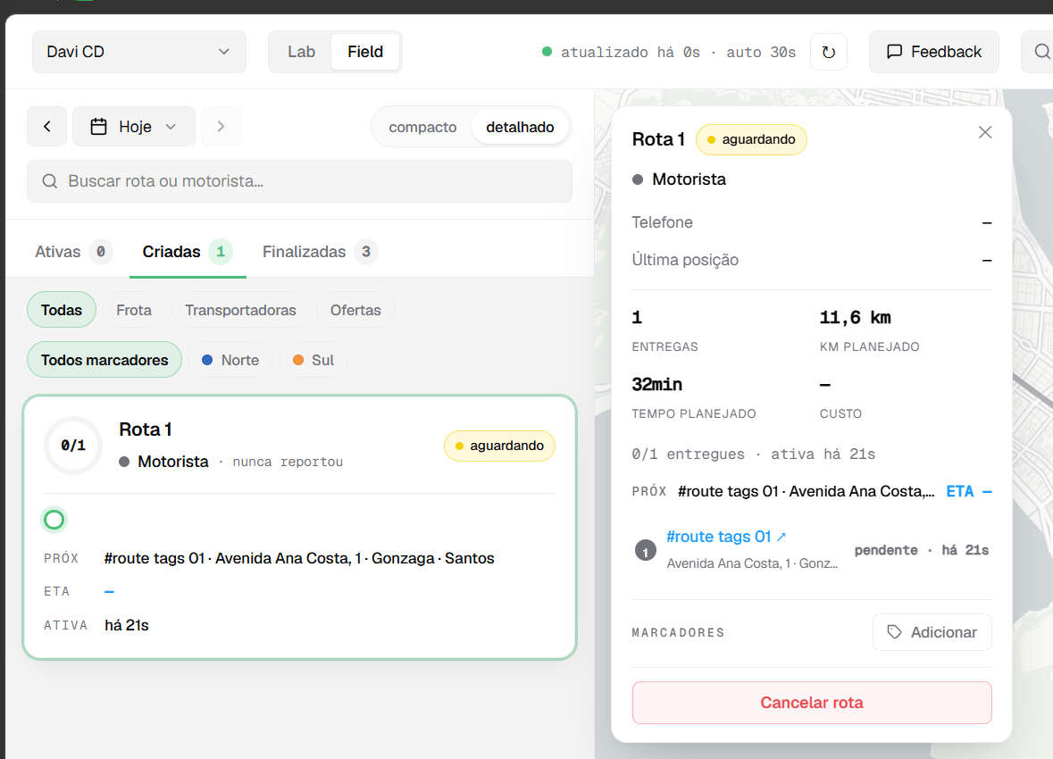Image resolution: width=1053 pixels, height=759 pixels.
Task: Open the Hoje date dropdown
Action: pyautogui.click(x=134, y=126)
